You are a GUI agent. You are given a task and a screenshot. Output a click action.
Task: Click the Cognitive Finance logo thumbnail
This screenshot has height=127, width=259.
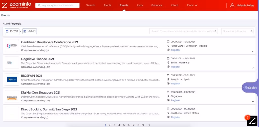[x=12, y=63]
